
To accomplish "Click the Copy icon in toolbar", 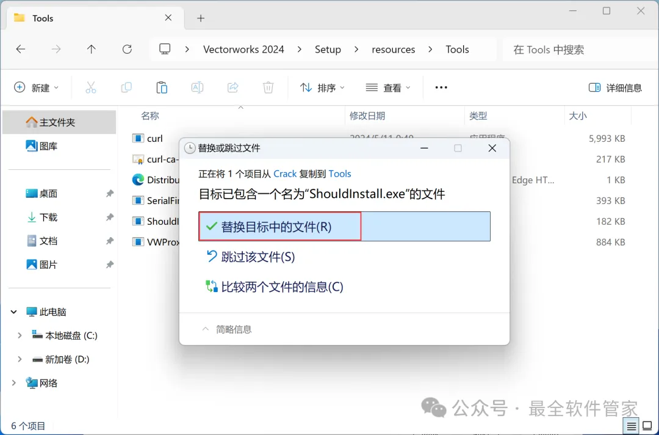I will point(126,87).
